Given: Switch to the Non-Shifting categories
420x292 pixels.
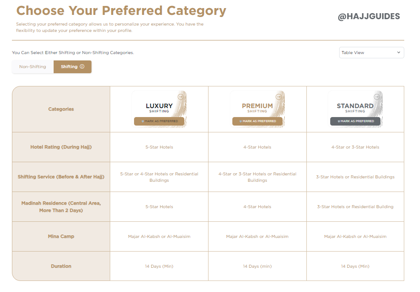Looking at the screenshot, I should click(x=33, y=67).
